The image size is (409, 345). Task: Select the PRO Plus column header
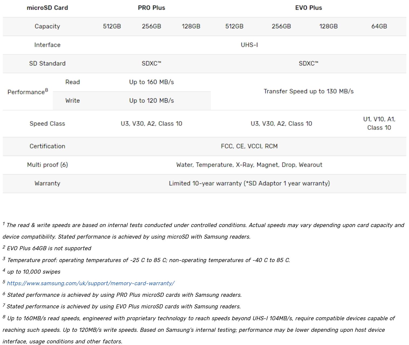coord(152,8)
